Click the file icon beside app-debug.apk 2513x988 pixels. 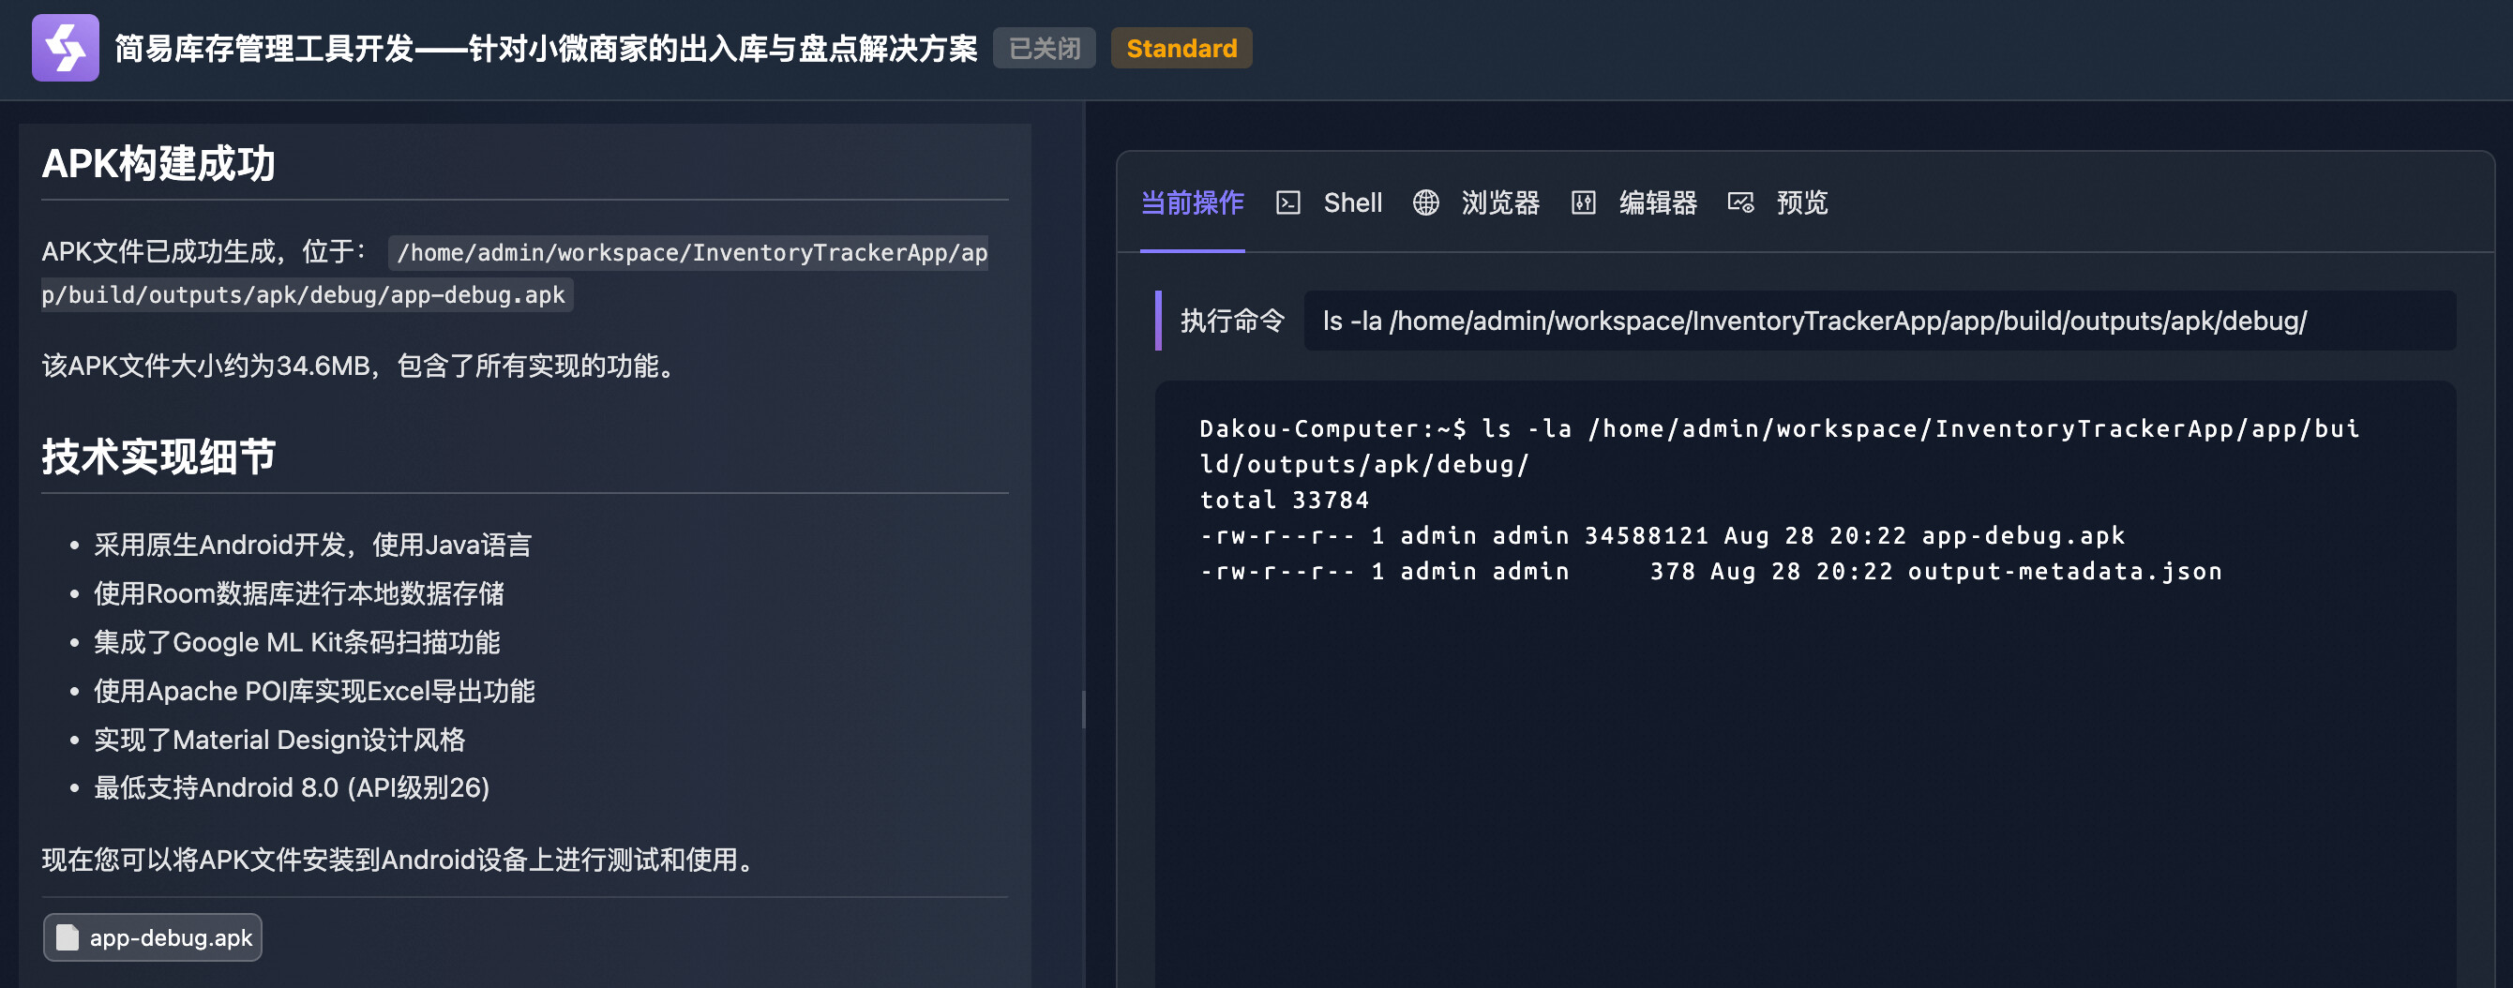[68, 937]
